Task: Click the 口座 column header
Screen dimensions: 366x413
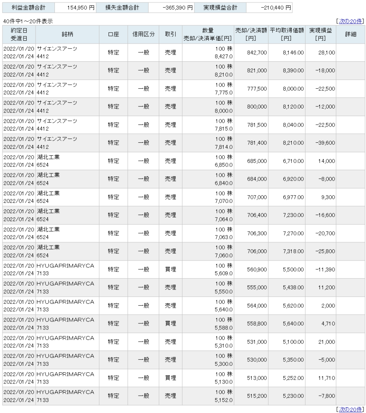Action: (x=113, y=34)
